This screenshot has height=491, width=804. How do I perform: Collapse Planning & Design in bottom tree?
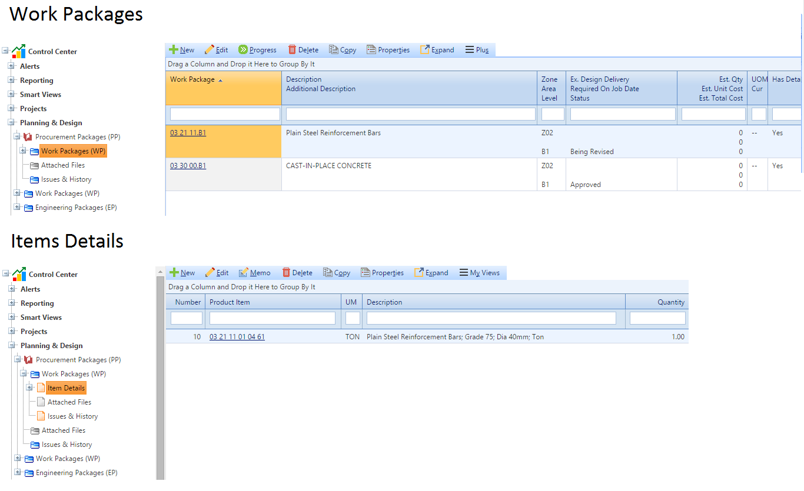click(x=12, y=346)
